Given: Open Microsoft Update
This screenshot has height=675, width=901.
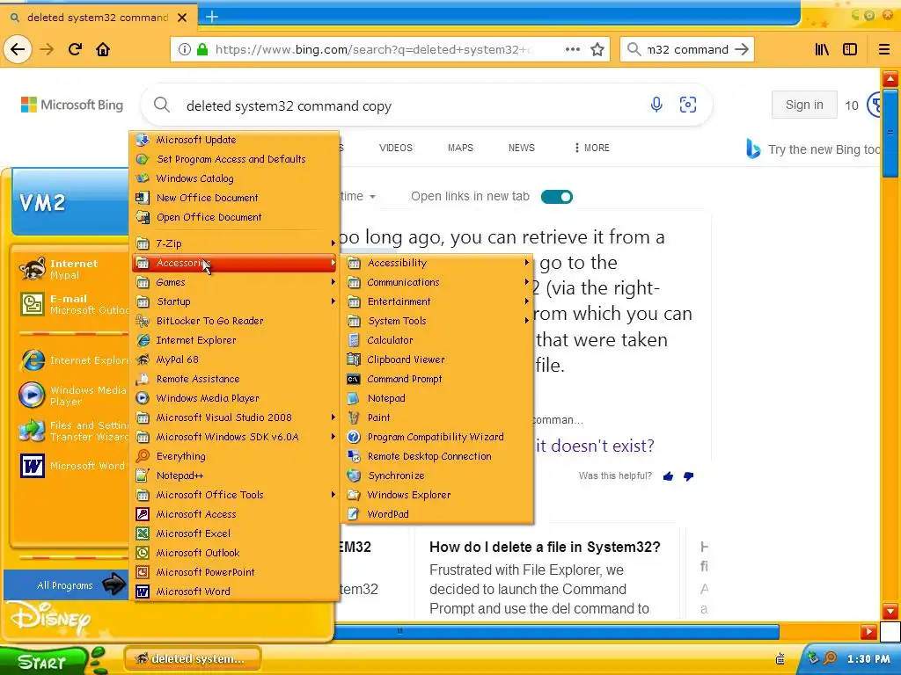Looking at the screenshot, I should click(x=196, y=140).
